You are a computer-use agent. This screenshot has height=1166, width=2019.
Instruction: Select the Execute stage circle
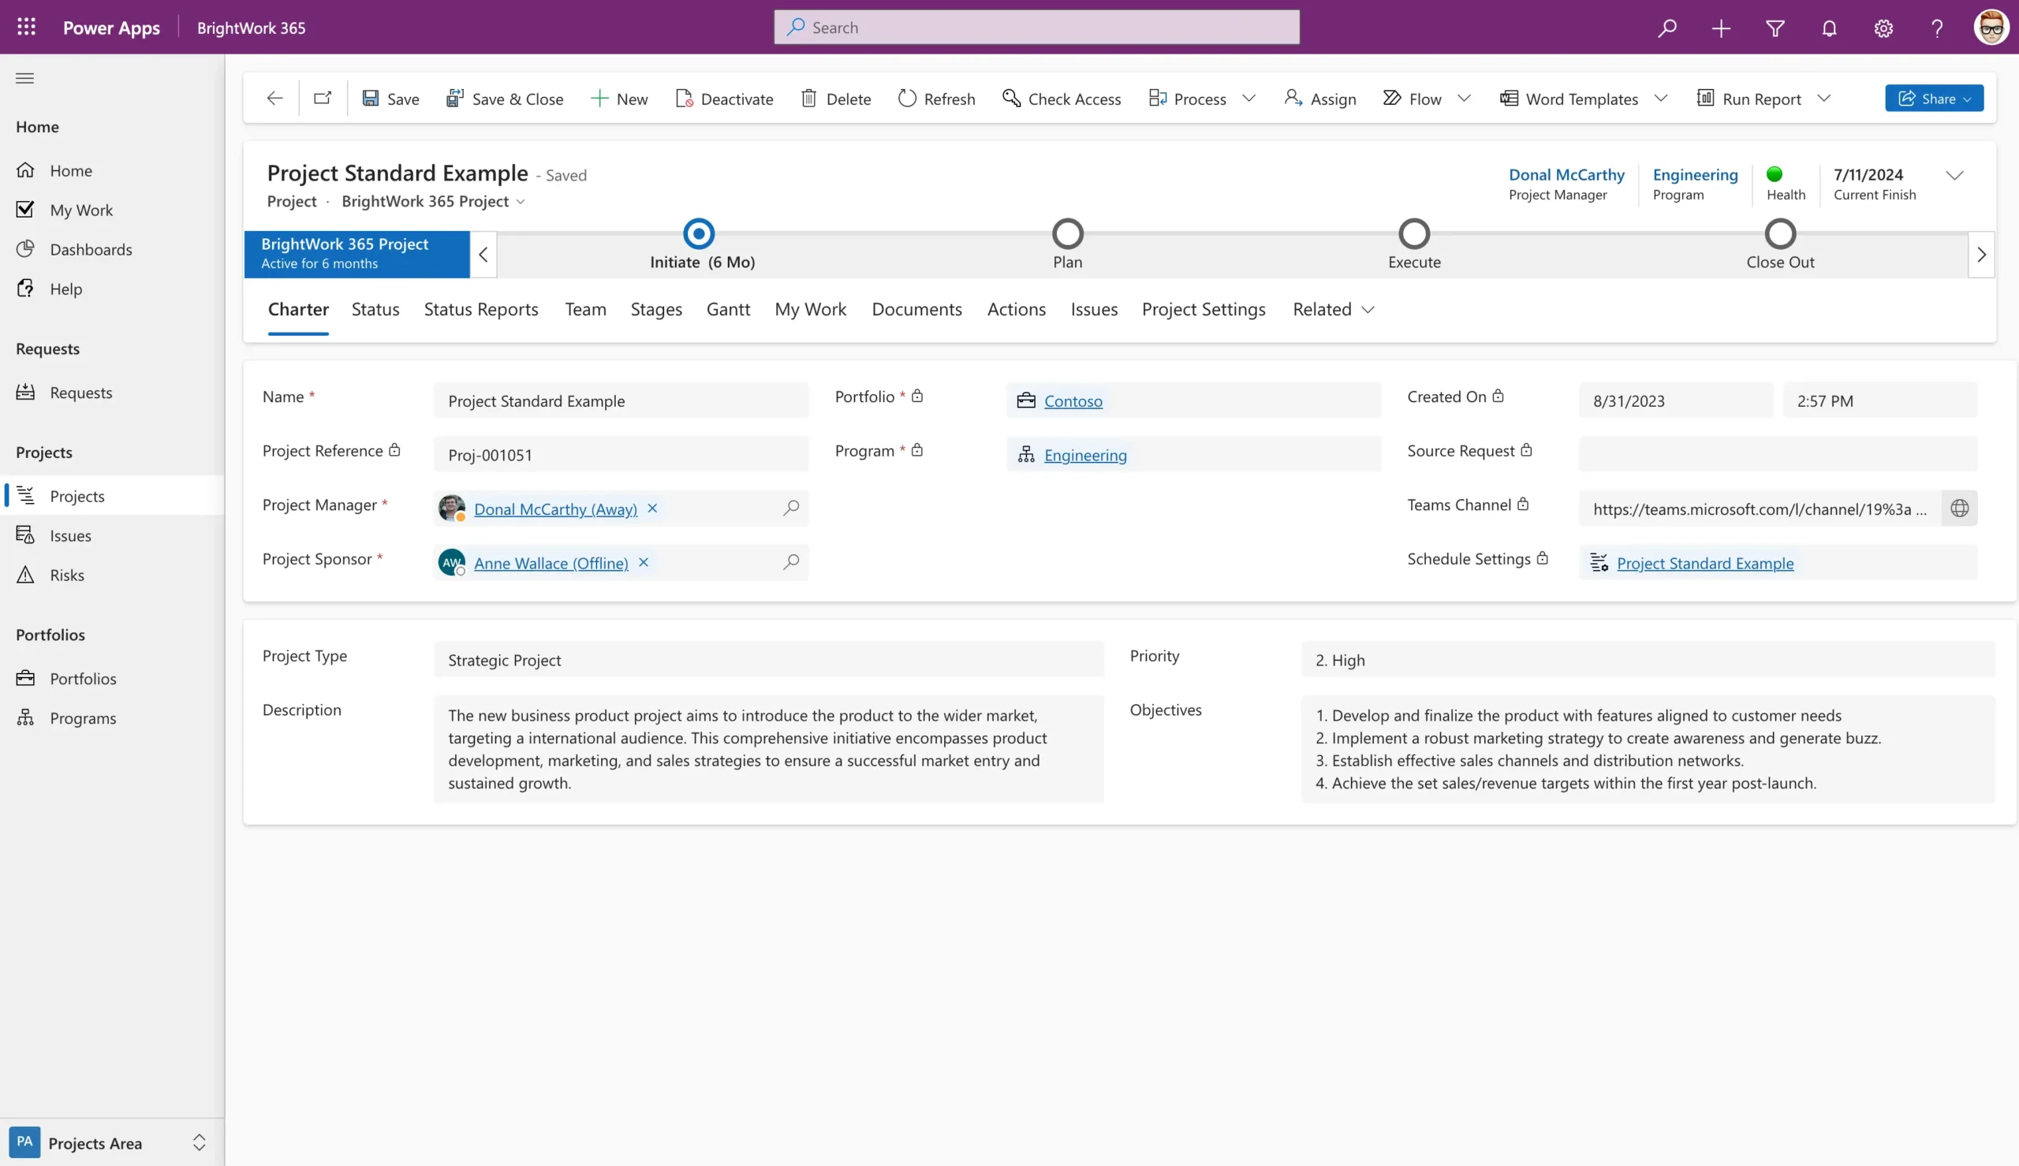click(1413, 233)
